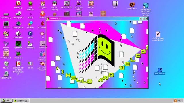The width and height of the screenshot is (184, 103).
Task: Select the pink owl desktop icon
Action: pos(91,14)
